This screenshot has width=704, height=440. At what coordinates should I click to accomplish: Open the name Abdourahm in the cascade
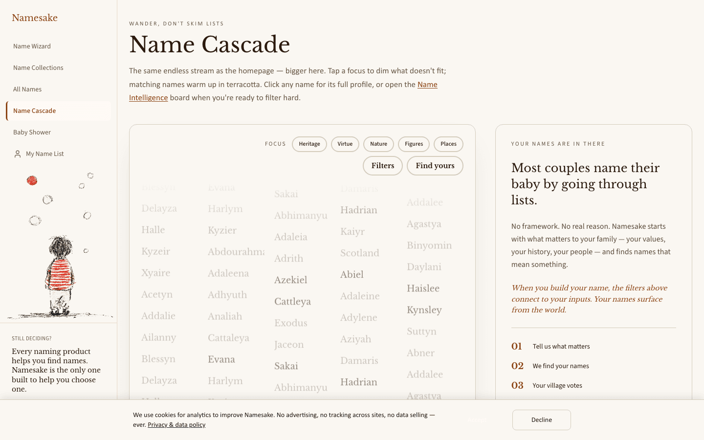click(236, 252)
